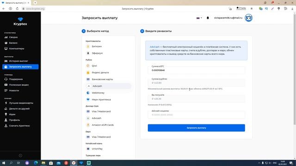Open taskbar search magnifier
This screenshot has width=296, height=166.
point(11,163)
